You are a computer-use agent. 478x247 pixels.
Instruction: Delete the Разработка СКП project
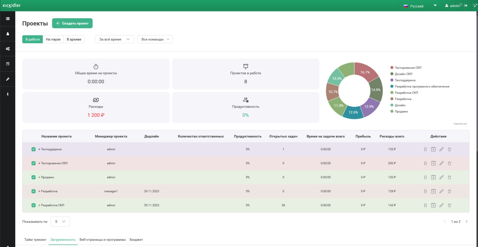click(449, 205)
